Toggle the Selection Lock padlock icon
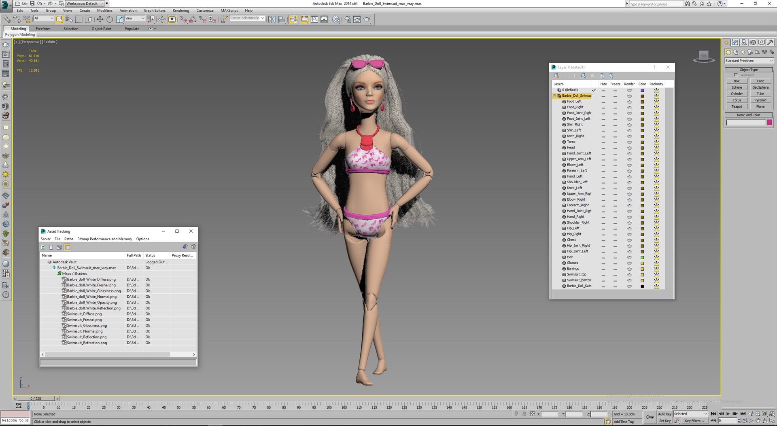The width and height of the screenshot is (777, 426). click(524, 414)
